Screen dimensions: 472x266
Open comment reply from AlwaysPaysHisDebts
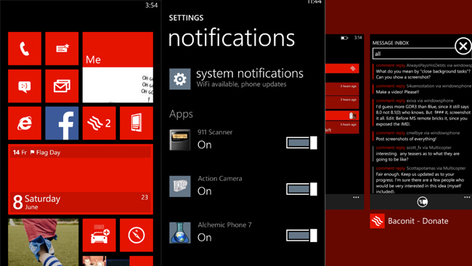(x=423, y=71)
